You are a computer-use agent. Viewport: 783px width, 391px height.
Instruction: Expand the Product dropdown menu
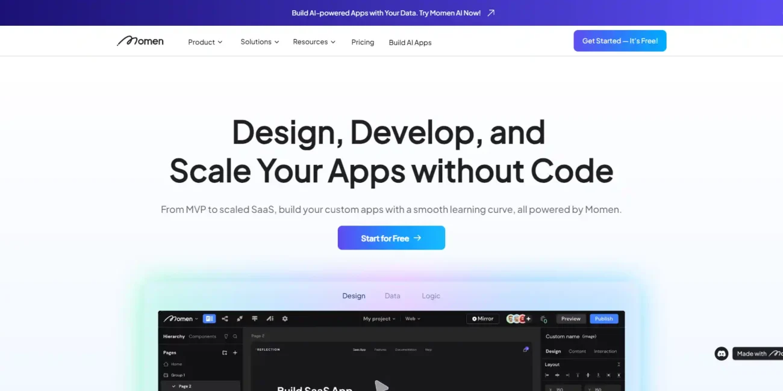[205, 42]
